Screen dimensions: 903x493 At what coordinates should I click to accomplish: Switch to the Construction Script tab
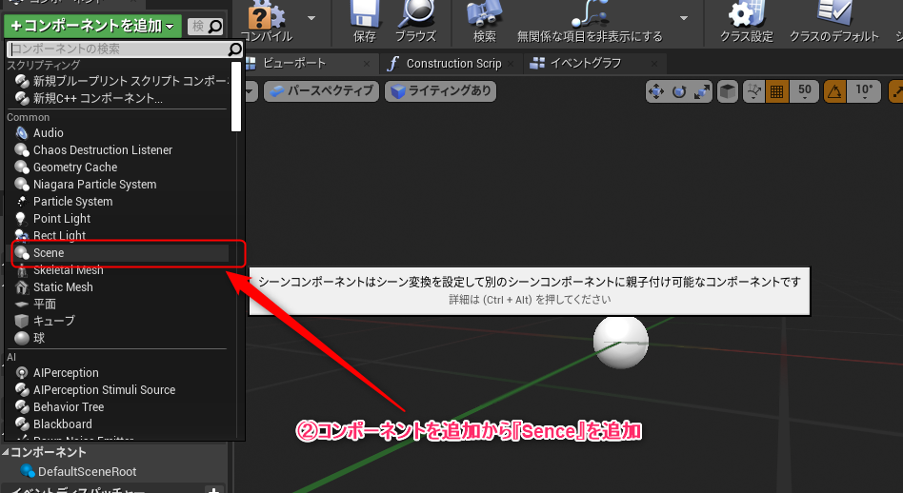coord(452,64)
